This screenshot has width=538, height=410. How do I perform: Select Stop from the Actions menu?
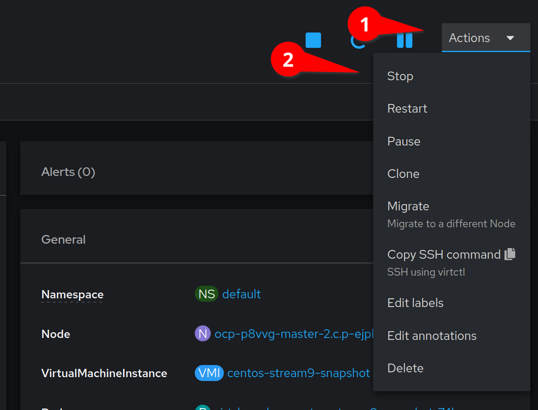pos(400,76)
